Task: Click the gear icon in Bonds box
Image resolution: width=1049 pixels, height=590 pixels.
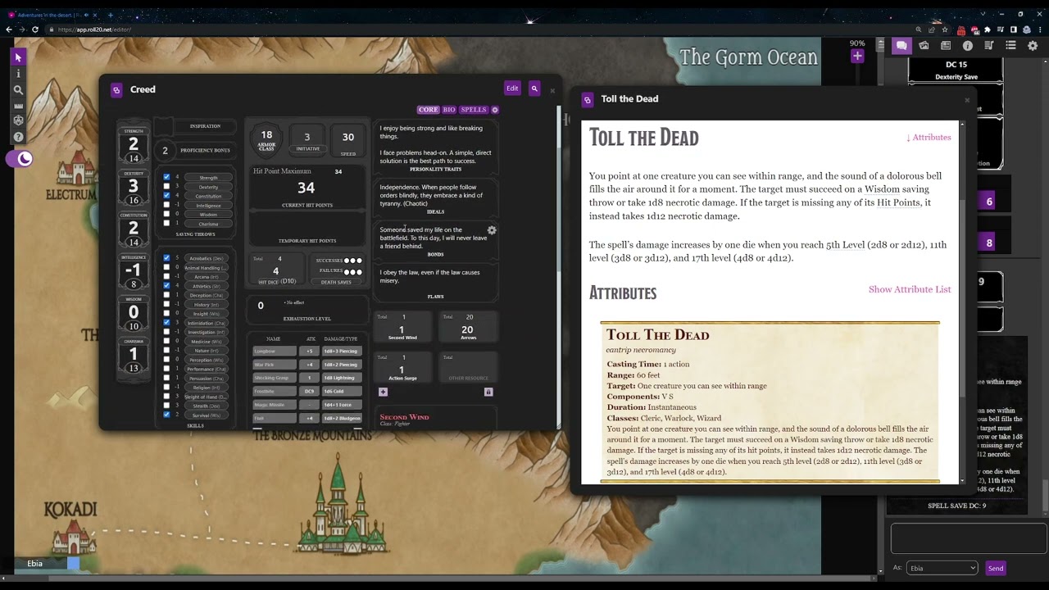Action: point(492,230)
